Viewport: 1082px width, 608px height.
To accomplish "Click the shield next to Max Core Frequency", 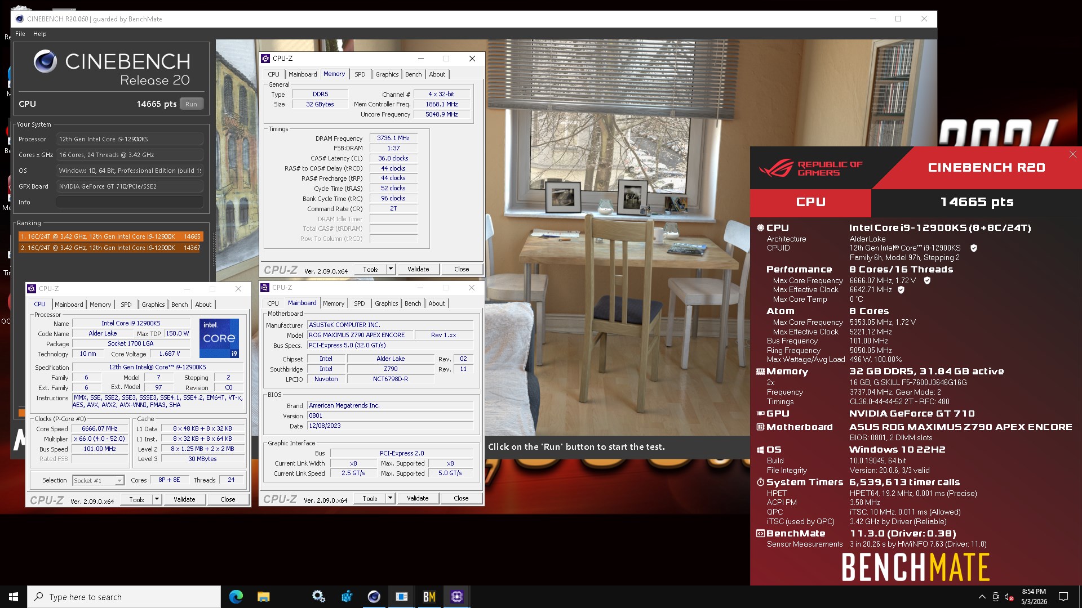I will click(x=927, y=280).
